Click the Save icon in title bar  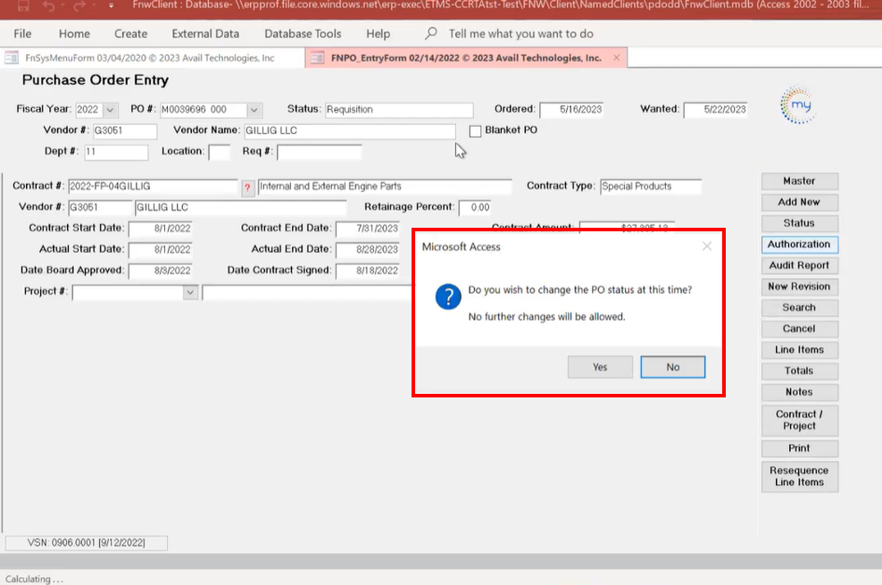pyautogui.click(x=23, y=6)
